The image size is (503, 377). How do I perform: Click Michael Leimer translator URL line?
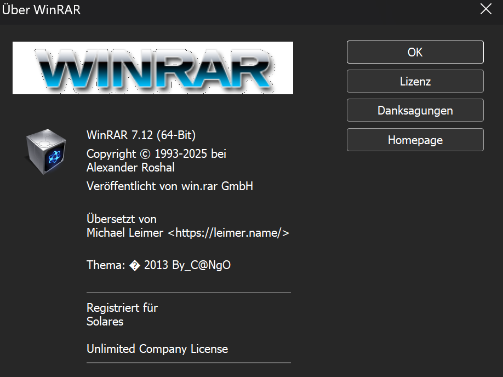point(188,233)
